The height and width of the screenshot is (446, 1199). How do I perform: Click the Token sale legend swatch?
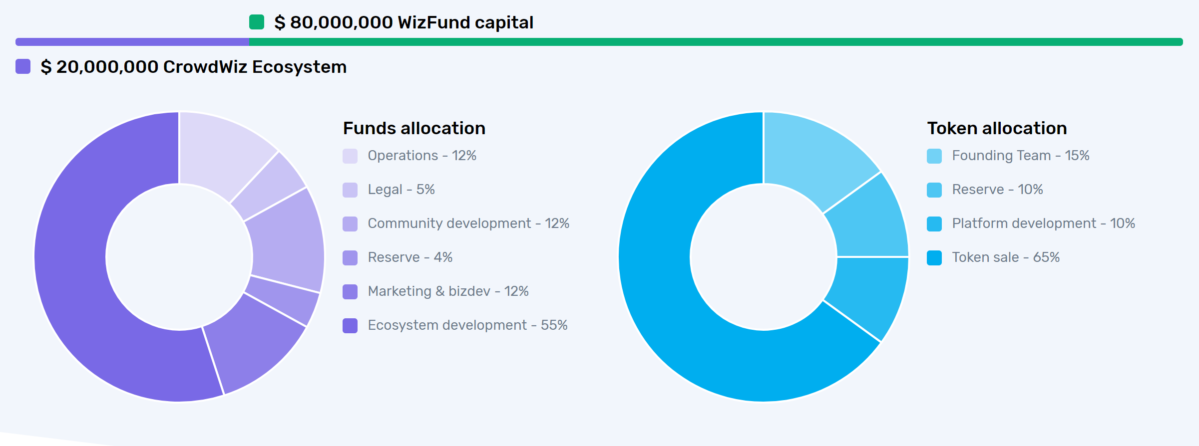(934, 258)
